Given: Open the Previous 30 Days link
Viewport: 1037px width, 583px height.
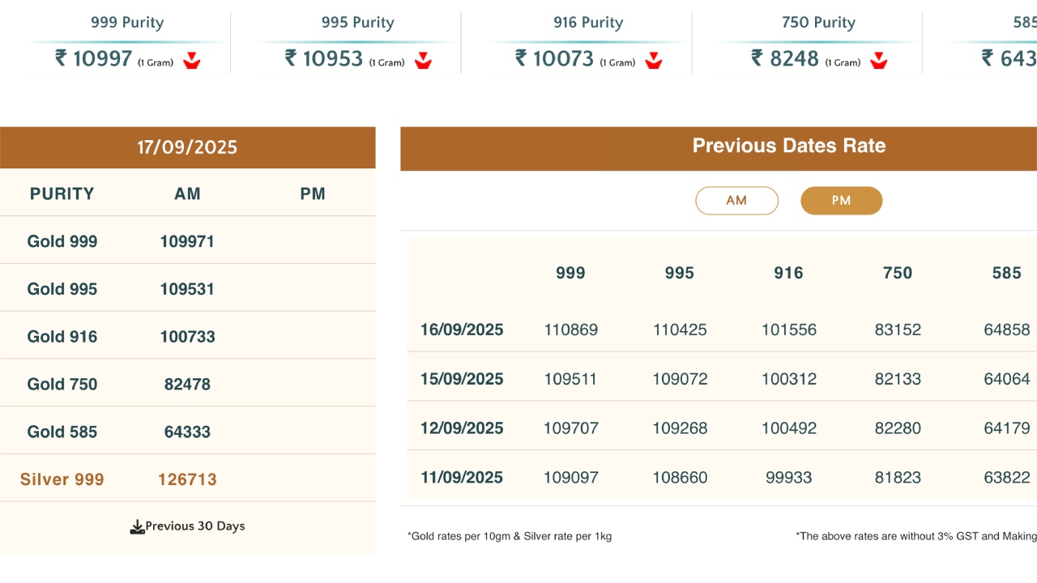Looking at the screenshot, I should click(x=194, y=526).
